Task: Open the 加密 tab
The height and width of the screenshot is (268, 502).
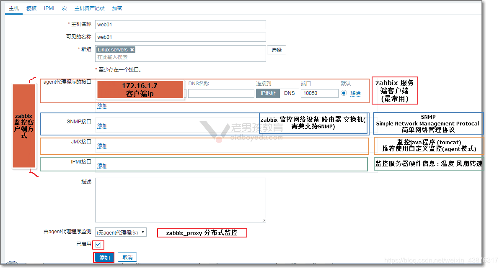Action: tap(117, 8)
